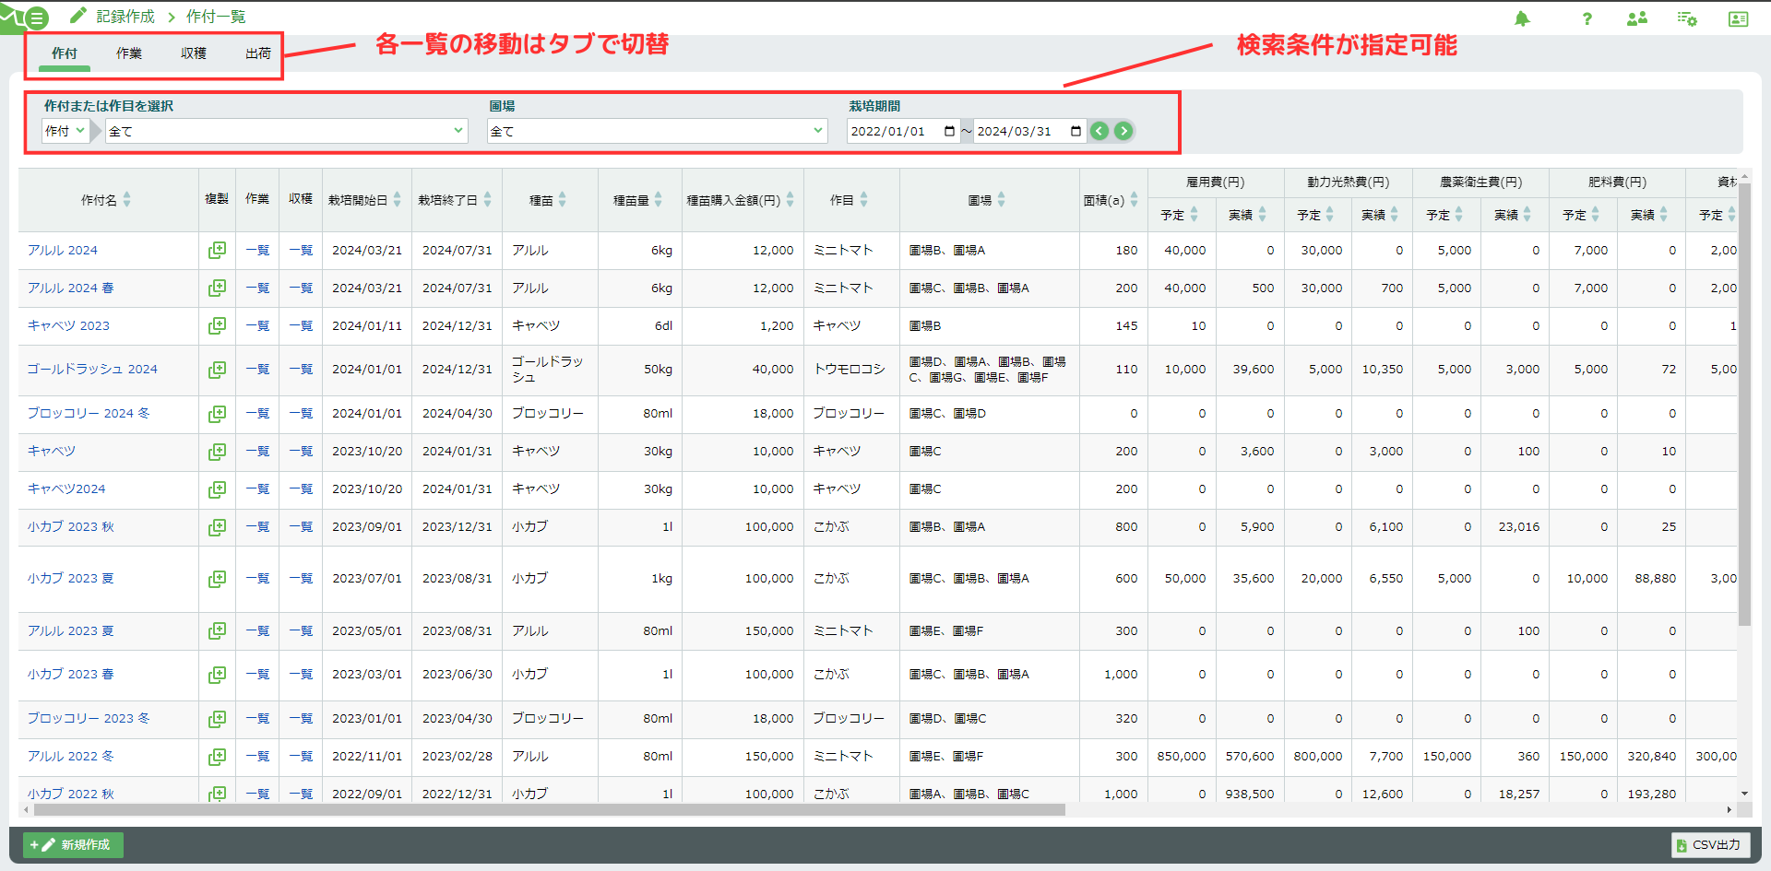Duplicate the ゴールドラッシュ 2024 row
This screenshot has height=871, width=1771.
click(217, 369)
